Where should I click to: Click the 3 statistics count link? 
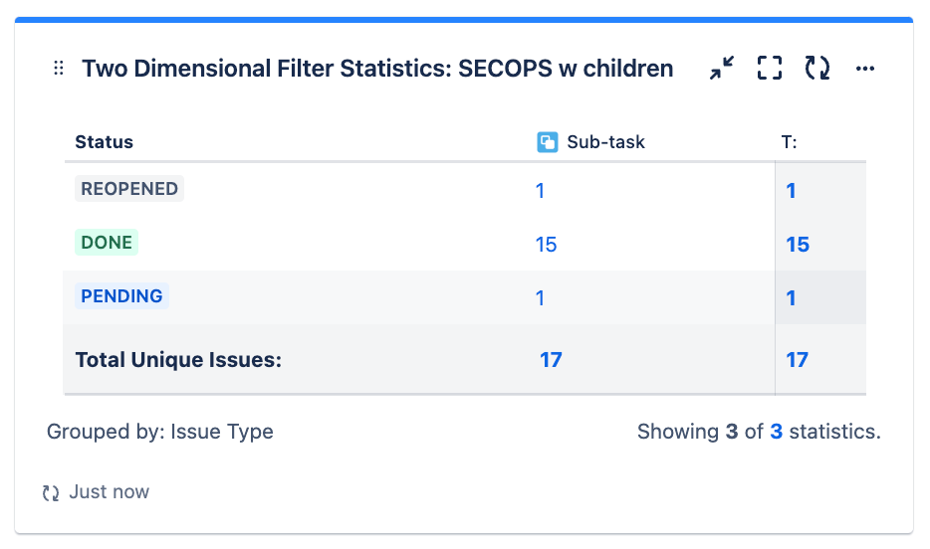pyautogui.click(x=777, y=432)
